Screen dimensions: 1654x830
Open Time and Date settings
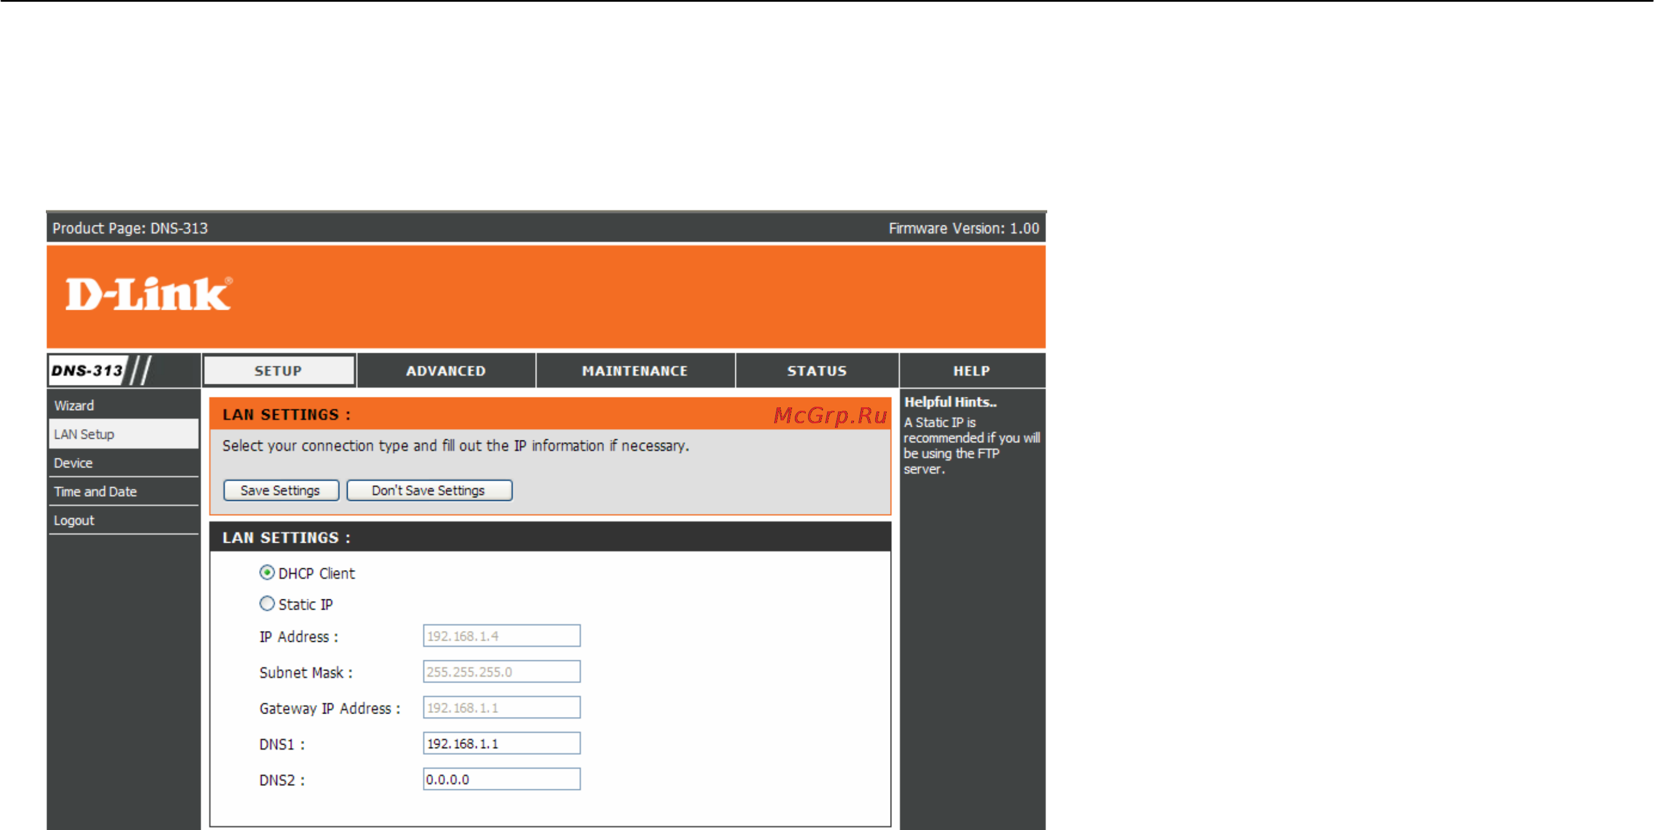[123, 492]
